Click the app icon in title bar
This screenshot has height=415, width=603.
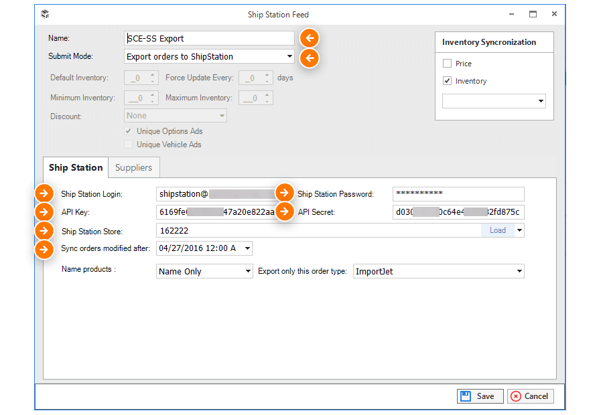click(x=45, y=14)
